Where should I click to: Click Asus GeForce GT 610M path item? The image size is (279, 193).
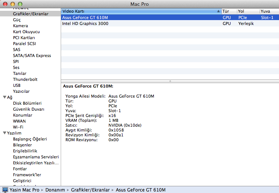coord(140,190)
